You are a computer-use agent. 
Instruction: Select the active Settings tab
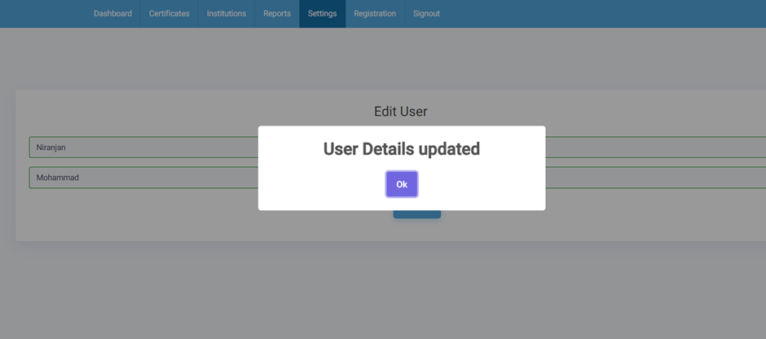pos(322,14)
